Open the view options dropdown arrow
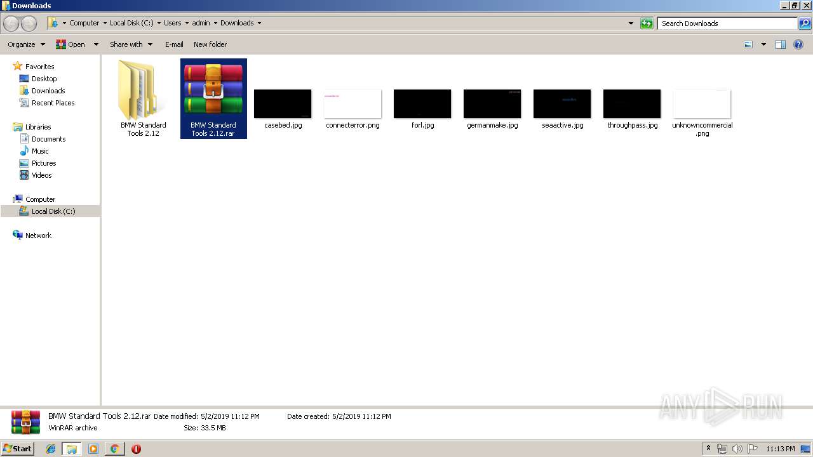813x457 pixels. [763, 44]
